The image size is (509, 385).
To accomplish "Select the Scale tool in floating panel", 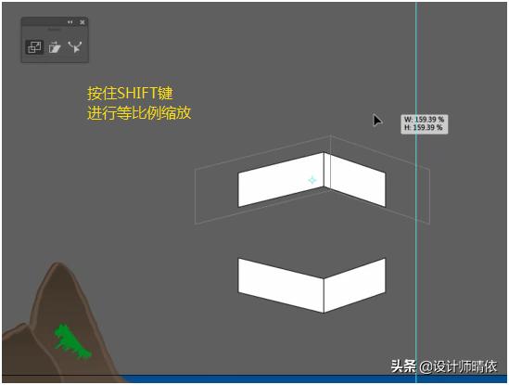I will click(34, 47).
